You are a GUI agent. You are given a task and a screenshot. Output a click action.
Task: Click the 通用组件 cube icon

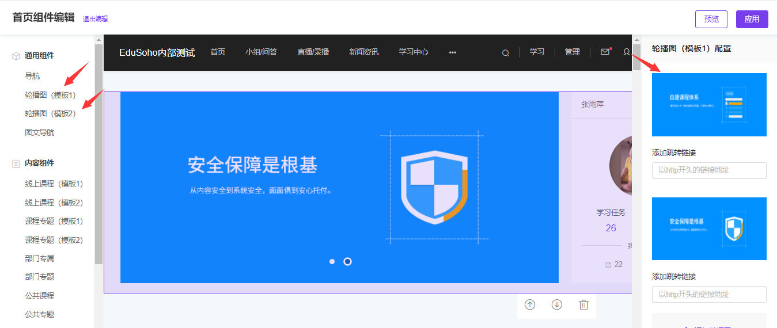16,56
